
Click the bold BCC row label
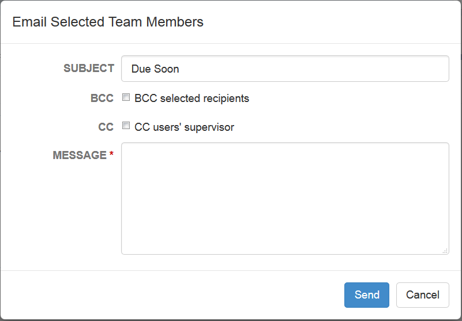[102, 99]
